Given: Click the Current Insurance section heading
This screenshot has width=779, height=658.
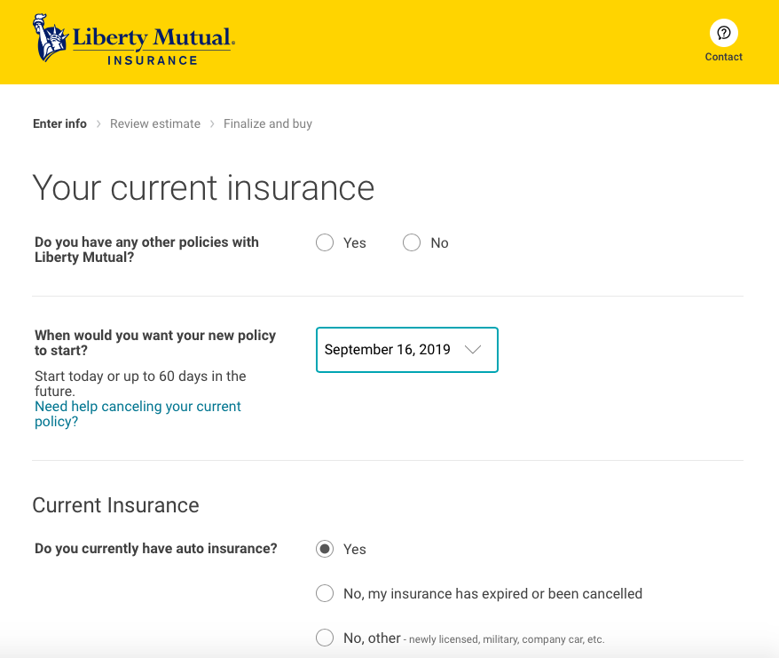Looking at the screenshot, I should click(115, 505).
